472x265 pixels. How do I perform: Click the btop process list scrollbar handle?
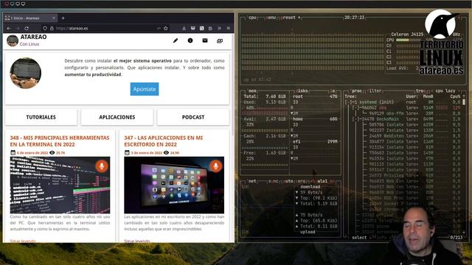[464, 102]
